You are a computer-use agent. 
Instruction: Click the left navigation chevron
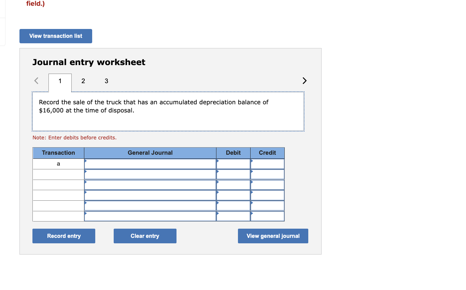[x=36, y=81]
